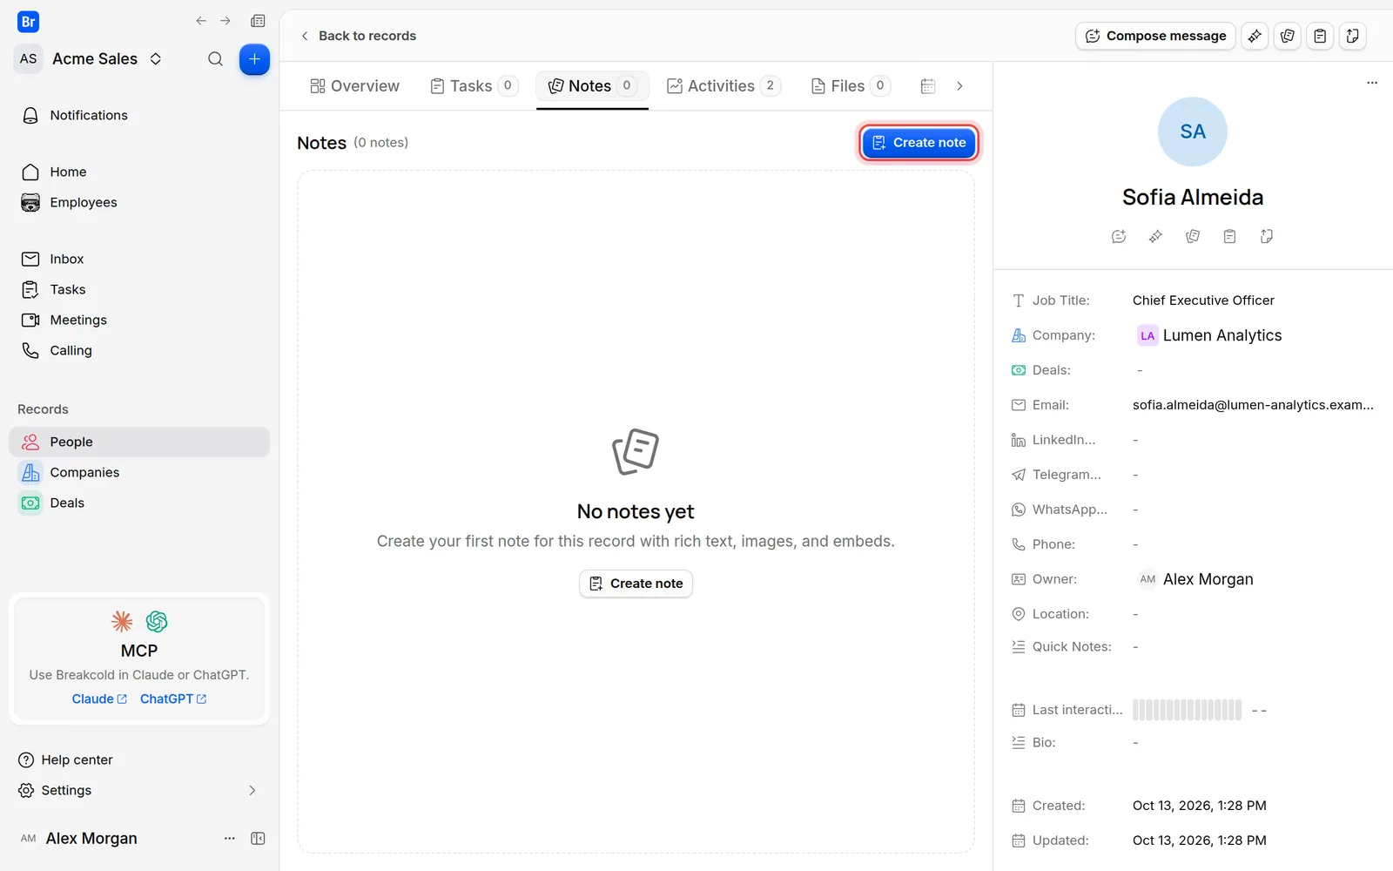Open Lumen Analytics company link
This screenshot has height=871, width=1393.
click(x=1209, y=335)
